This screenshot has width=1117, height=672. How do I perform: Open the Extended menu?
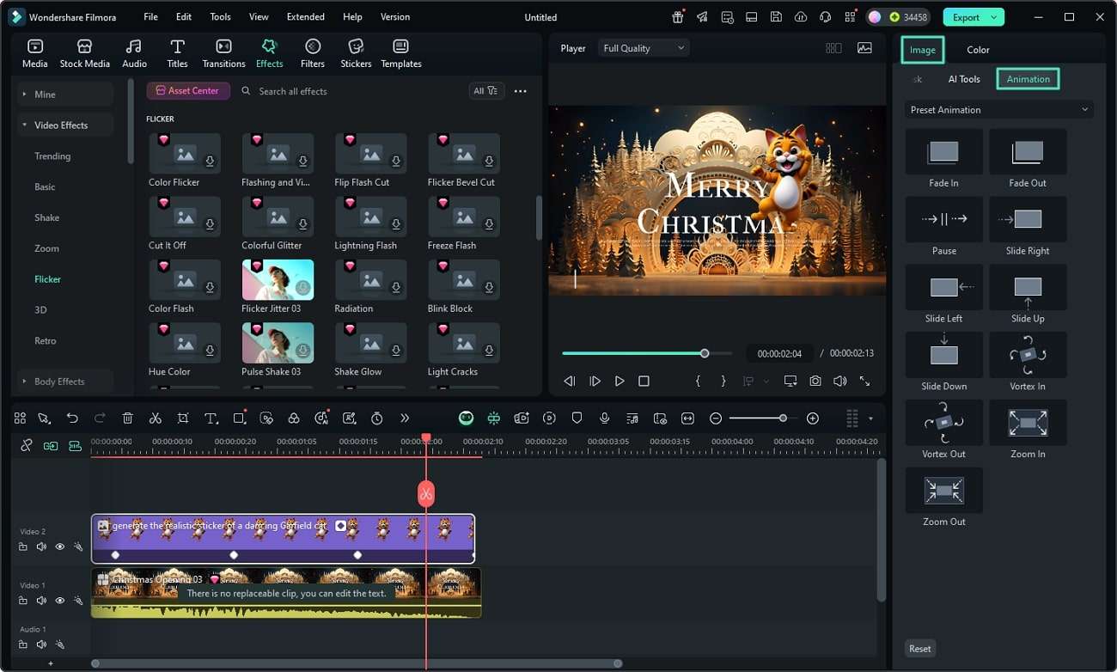click(305, 16)
